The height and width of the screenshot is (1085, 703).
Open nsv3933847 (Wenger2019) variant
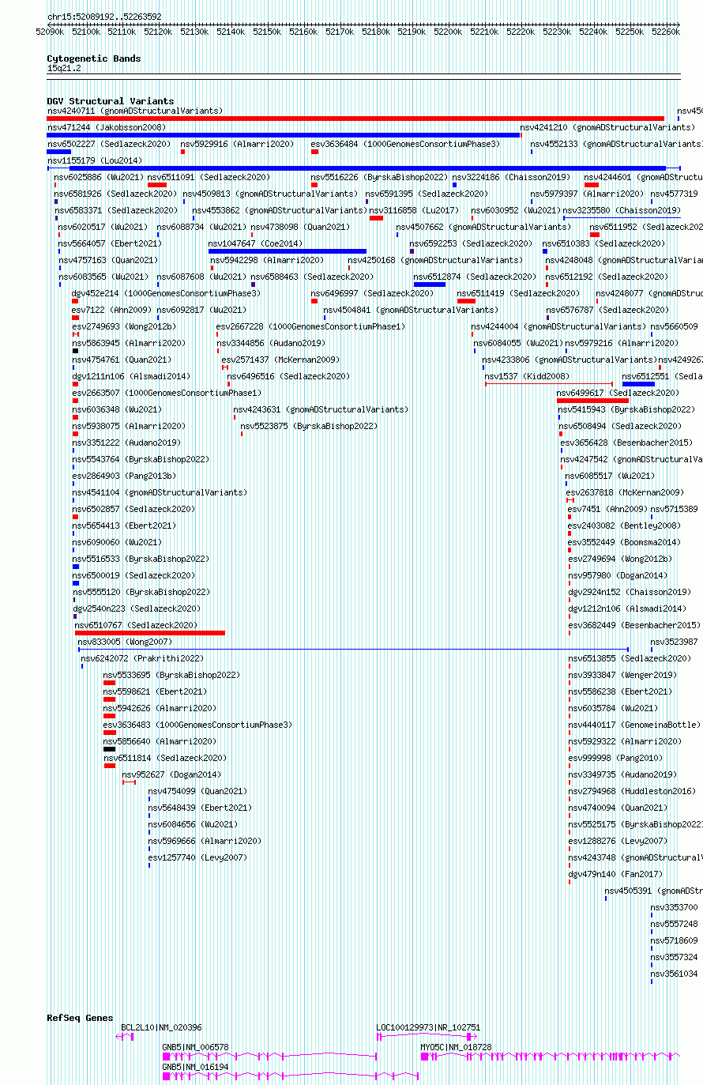pos(622,675)
